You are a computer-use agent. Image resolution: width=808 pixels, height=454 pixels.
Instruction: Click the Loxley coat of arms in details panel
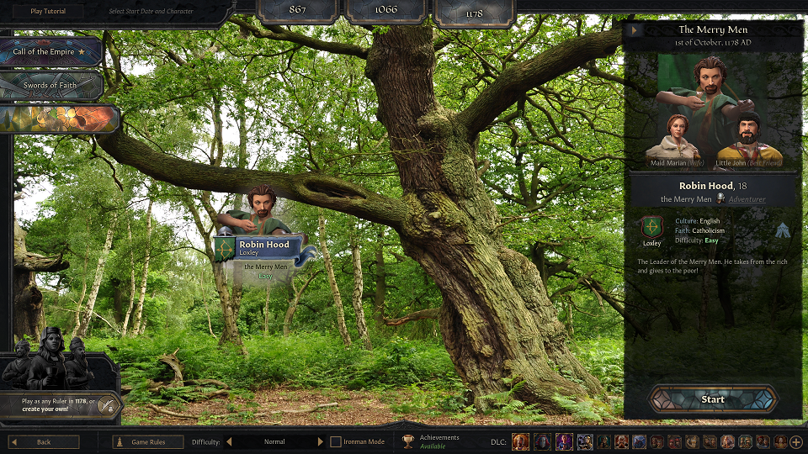click(x=651, y=228)
